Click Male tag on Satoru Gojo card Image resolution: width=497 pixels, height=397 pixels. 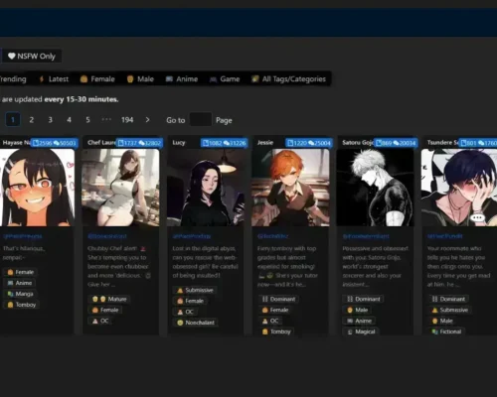point(357,310)
